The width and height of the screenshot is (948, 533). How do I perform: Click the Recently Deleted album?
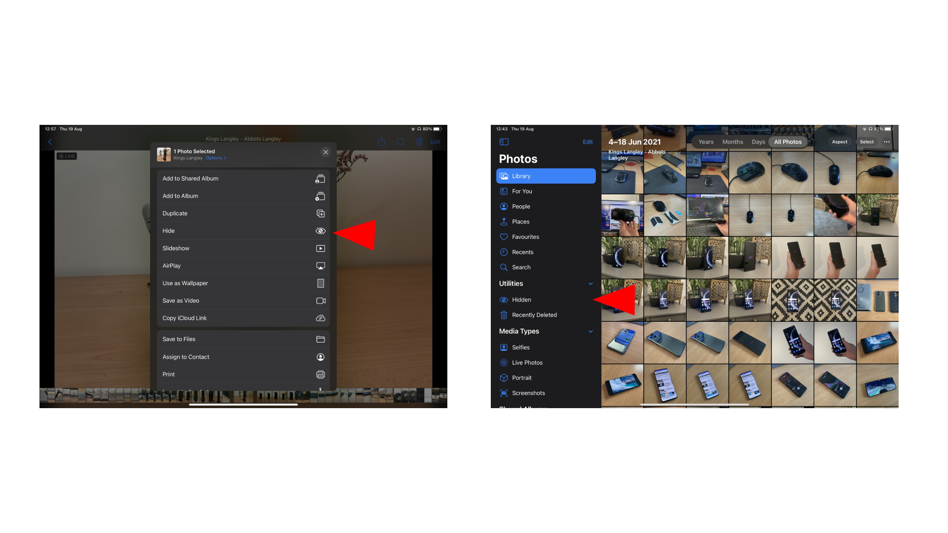pyautogui.click(x=534, y=315)
